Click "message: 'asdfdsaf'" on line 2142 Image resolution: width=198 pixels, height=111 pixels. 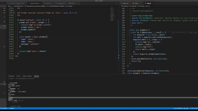click(x=30, y=44)
